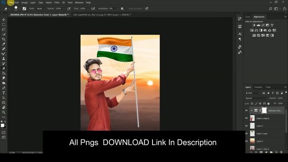
Task: Click the foreground color swatch
Action: 2,126
